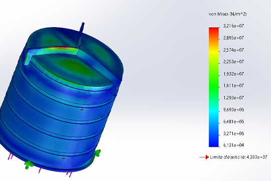Click the 2,574e+07 legend value
The height and width of the screenshot is (181, 271).
pyautogui.click(x=233, y=50)
